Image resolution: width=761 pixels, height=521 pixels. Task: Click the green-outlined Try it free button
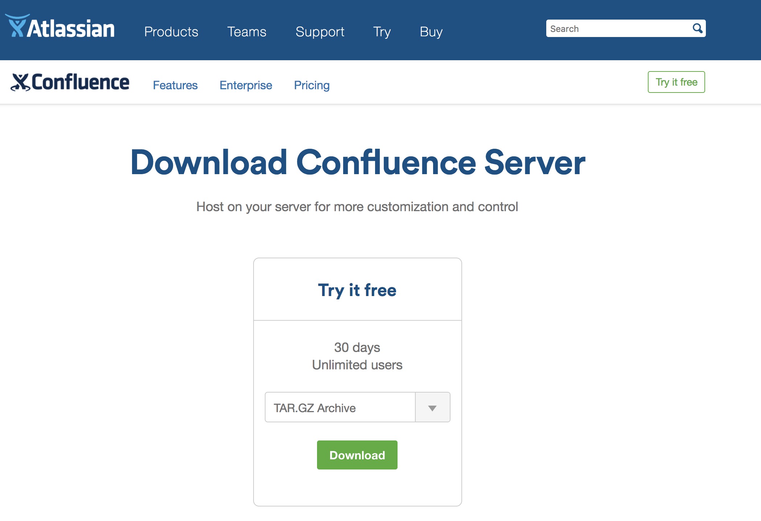tap(676, 82)
